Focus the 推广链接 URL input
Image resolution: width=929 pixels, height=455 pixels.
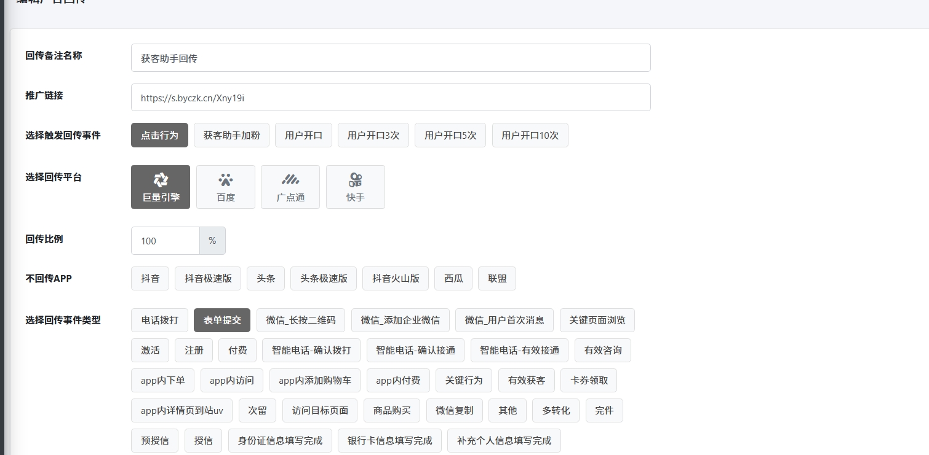pos(391,98)
